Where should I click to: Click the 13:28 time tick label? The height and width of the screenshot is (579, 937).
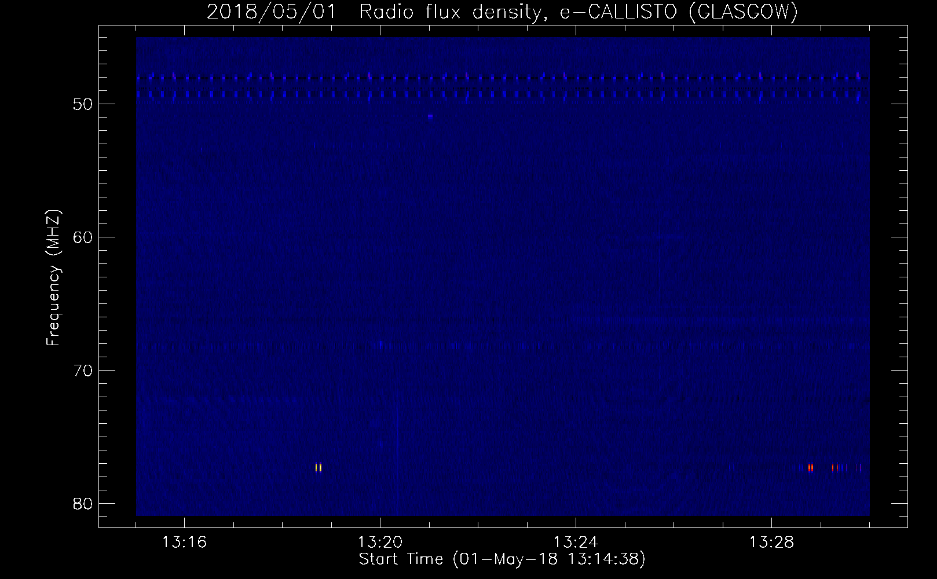771,543
